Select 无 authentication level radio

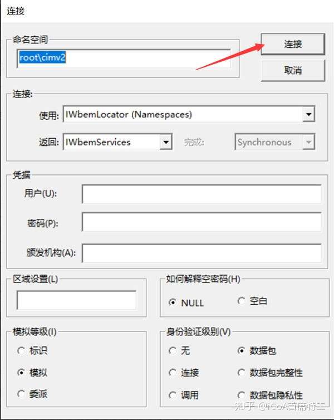tap(173, 350)
